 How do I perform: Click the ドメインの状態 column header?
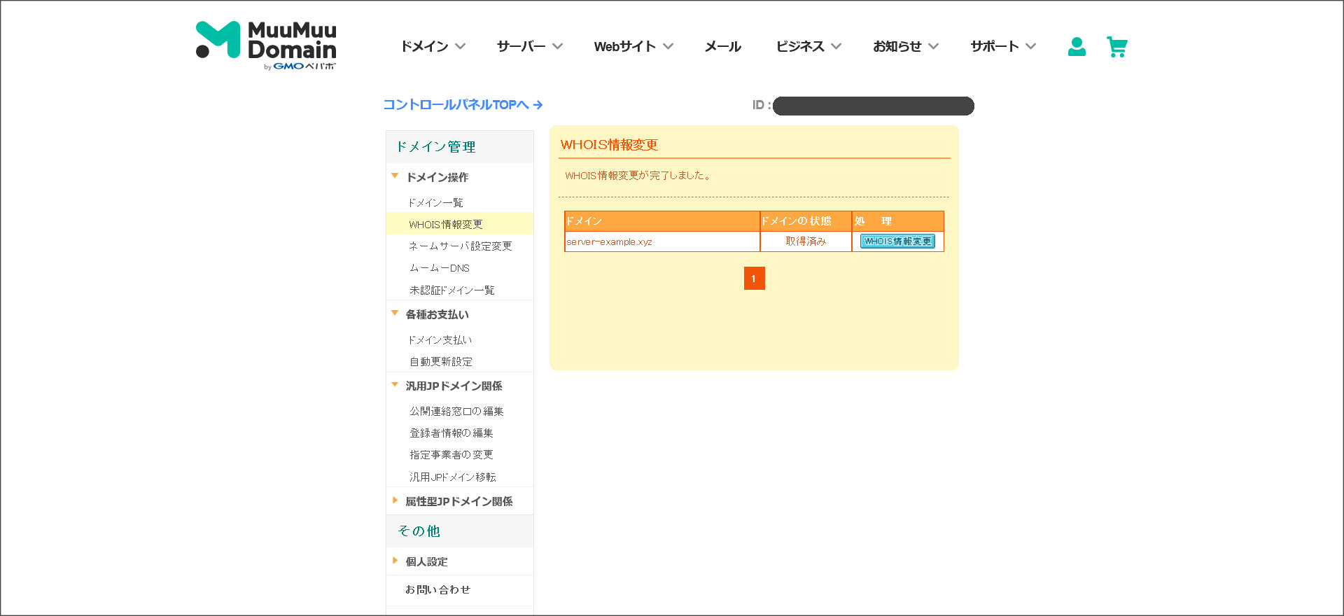point(806,221)
